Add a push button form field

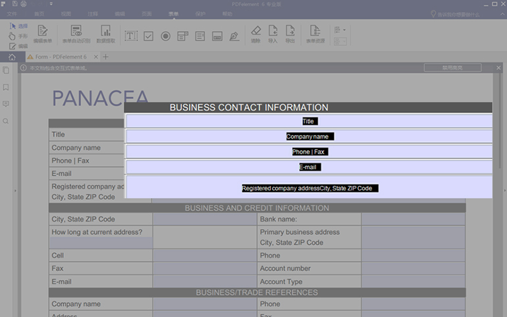tap(217, 36)
